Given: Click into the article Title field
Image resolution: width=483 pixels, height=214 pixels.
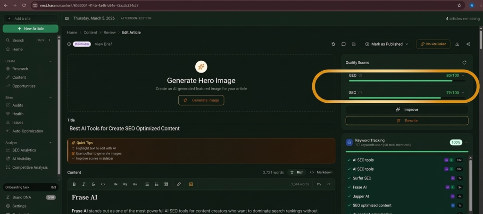Looking at the screenshot, I should pos(201,128).
